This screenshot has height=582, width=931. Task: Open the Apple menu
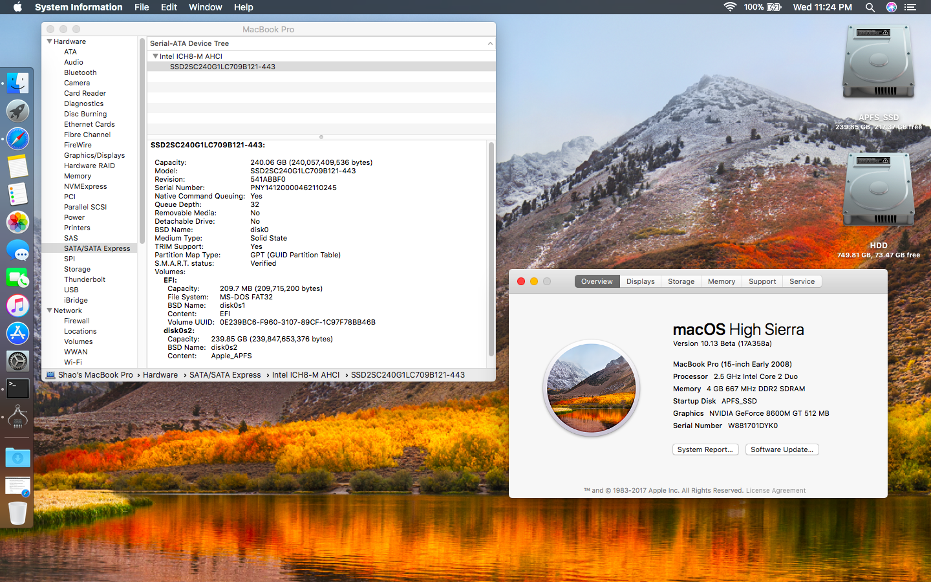click(x=17, y=7)
